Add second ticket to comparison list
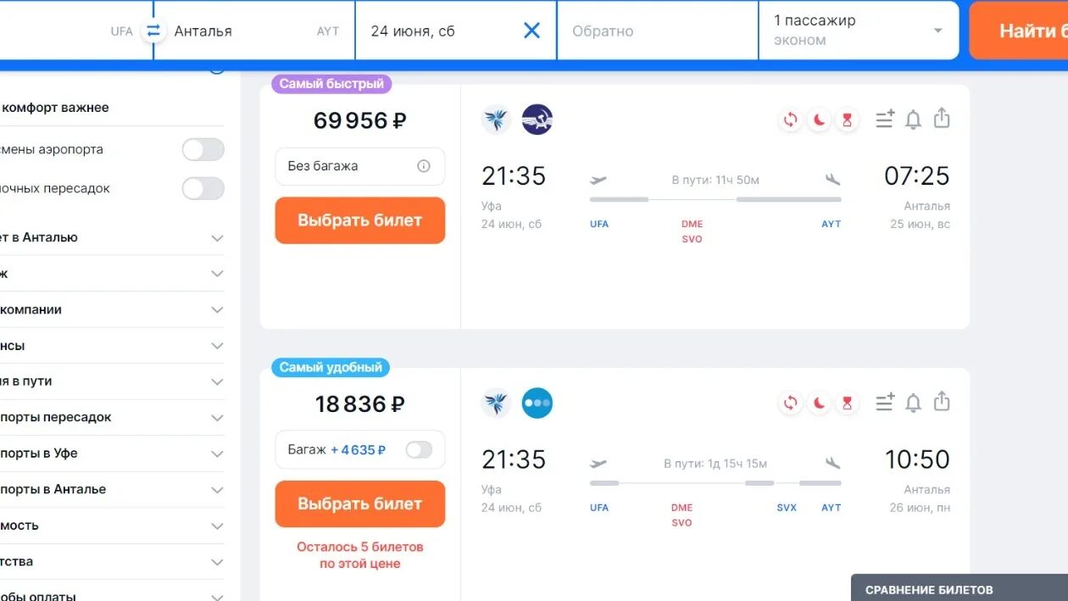The image size is (1068, 601). pos(884,403)
